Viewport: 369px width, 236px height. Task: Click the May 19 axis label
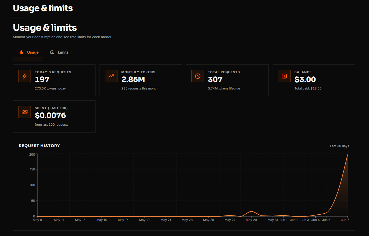144,220
